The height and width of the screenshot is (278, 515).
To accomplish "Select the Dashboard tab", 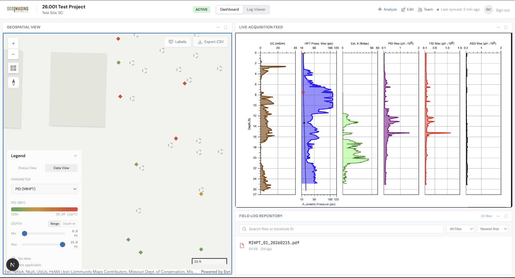I will click(229, 9).
